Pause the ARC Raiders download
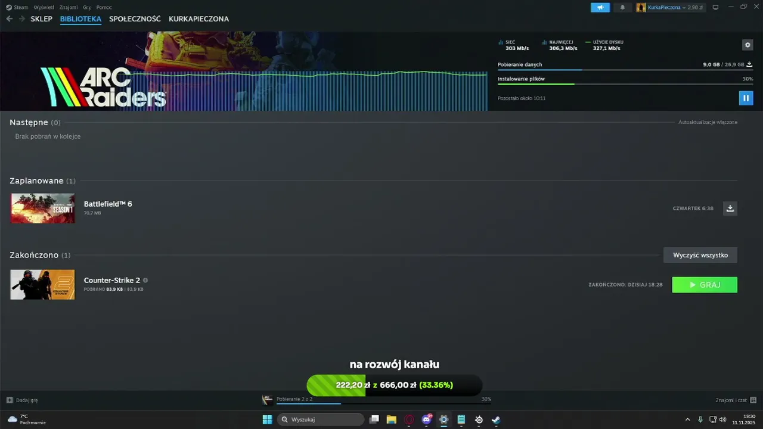 746,98
